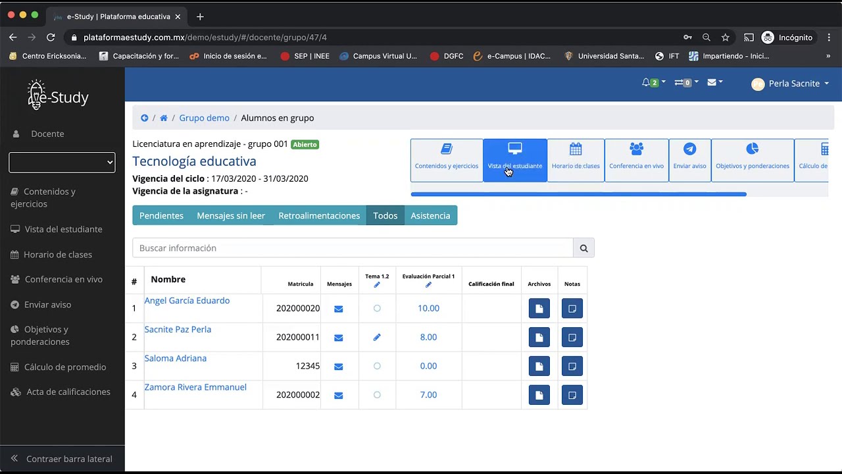This screenshot has height=474, width=842.
Task: Switch to the Retroalimentaciones tab
Action: [319, 215]
